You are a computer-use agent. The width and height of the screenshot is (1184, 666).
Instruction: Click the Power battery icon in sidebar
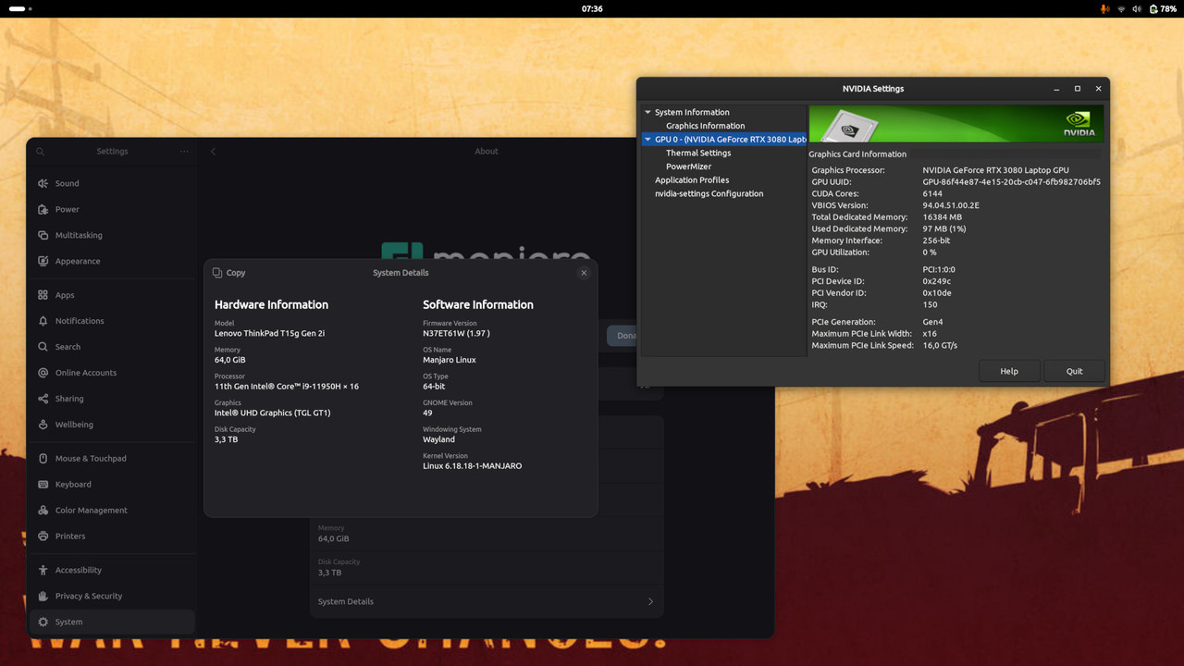coord(43,209)
